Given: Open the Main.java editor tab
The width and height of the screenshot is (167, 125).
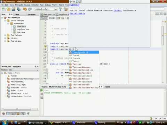Looking at the screenshot, I should click(47, 14).
